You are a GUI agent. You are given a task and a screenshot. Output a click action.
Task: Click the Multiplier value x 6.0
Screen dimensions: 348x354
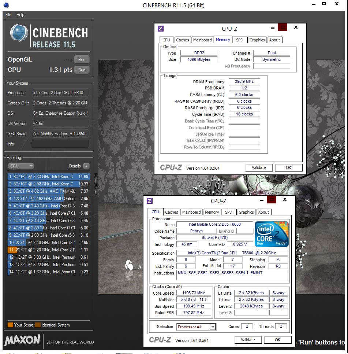point(194,299)
